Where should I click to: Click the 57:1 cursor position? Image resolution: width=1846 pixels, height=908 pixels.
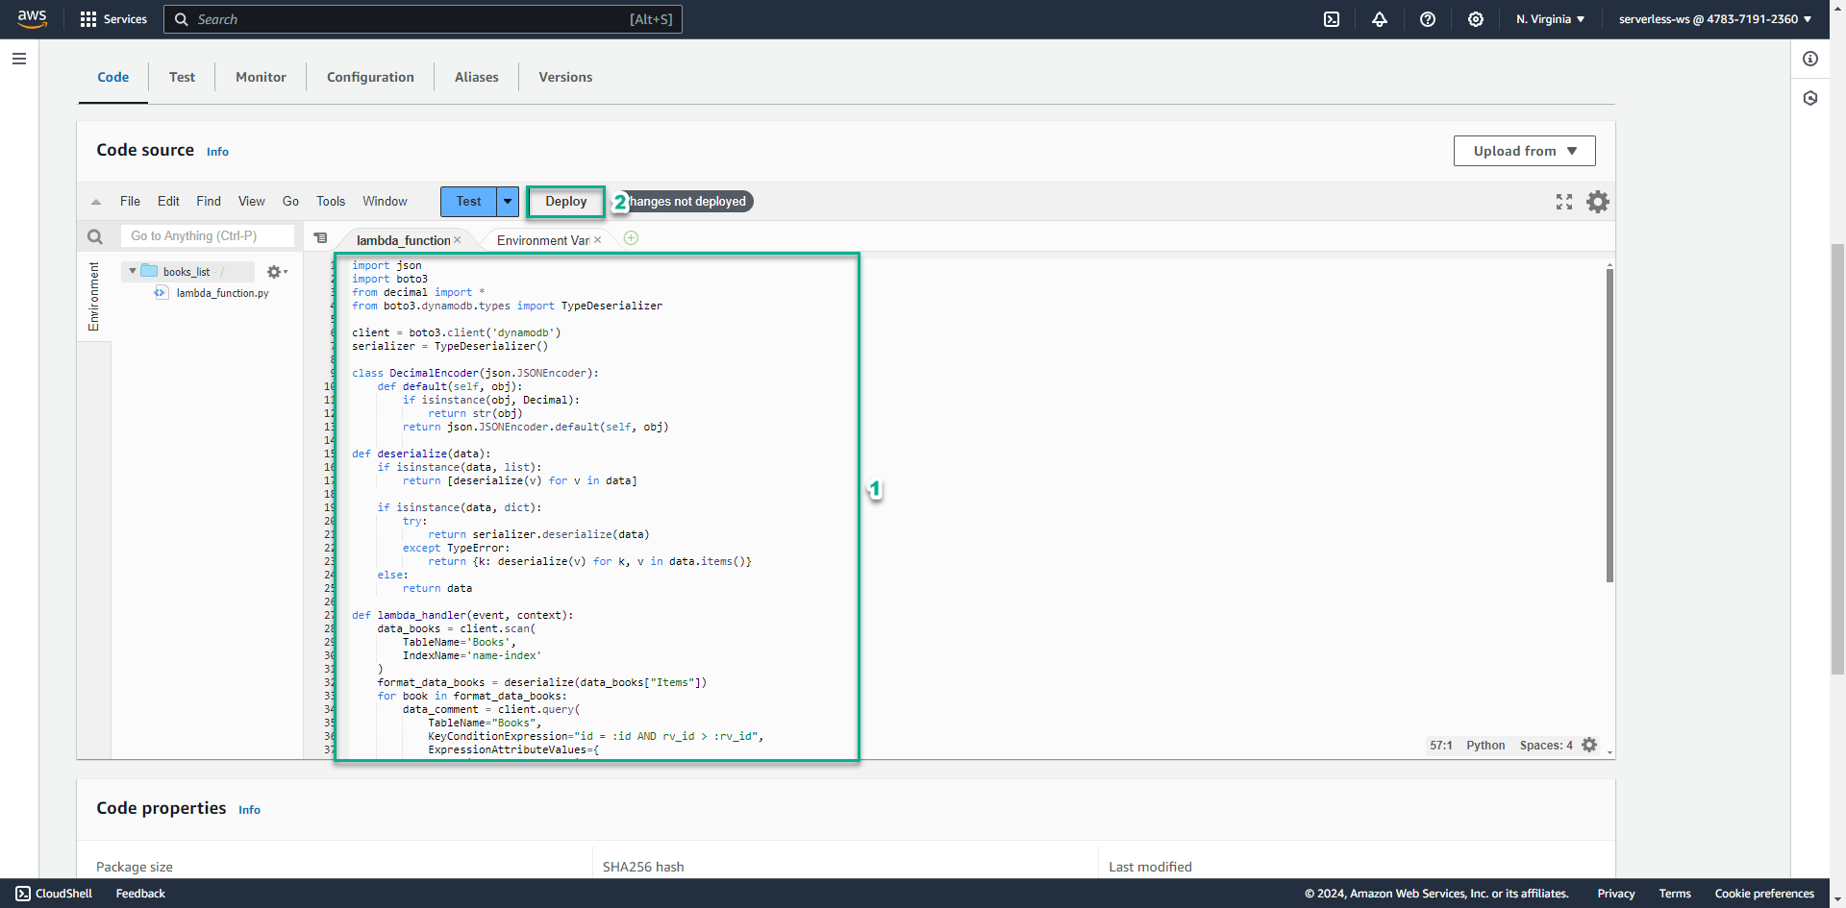click(x=1441, y=746)
